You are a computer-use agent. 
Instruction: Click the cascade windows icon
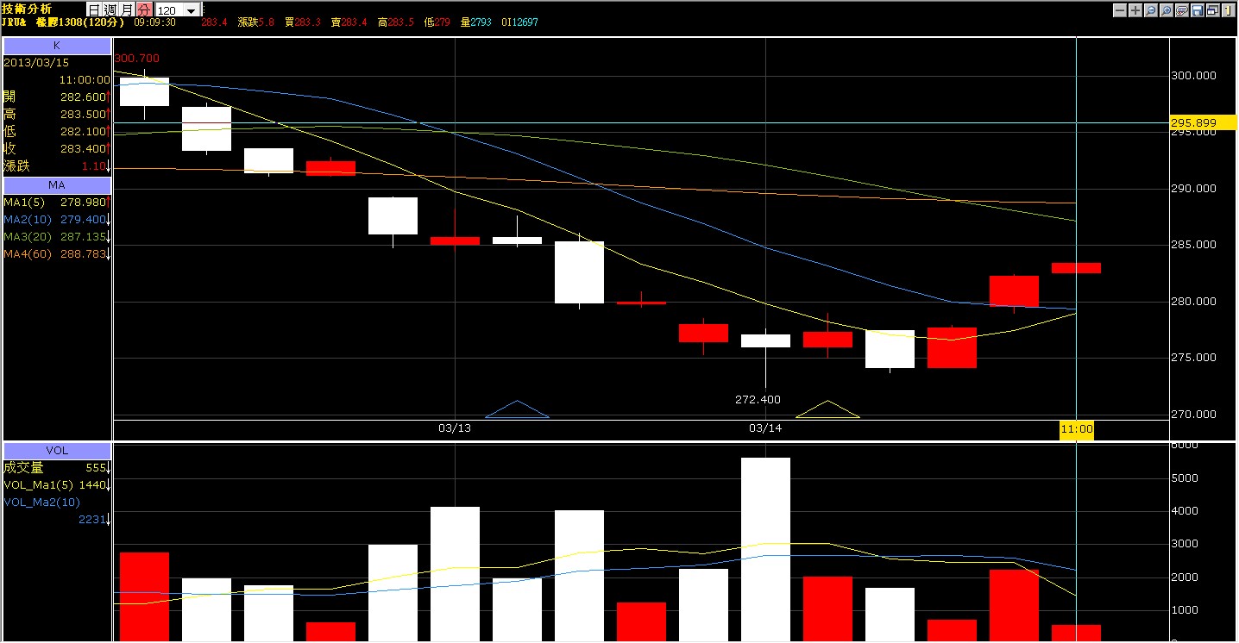(1213, 10)
